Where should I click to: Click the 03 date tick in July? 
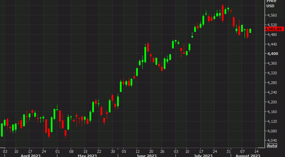pyautogui.click(x=176, y=151)
